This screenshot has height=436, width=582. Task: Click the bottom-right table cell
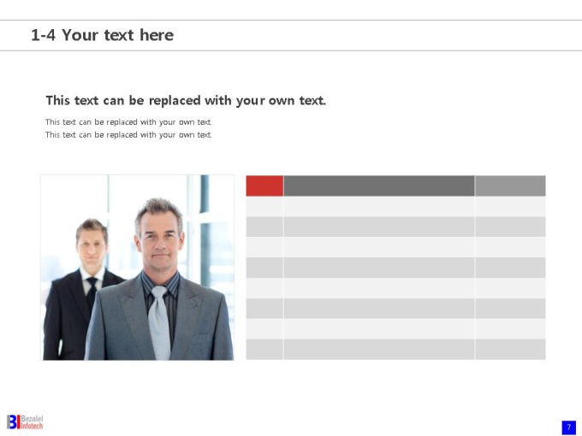click(x=510, y=350)
